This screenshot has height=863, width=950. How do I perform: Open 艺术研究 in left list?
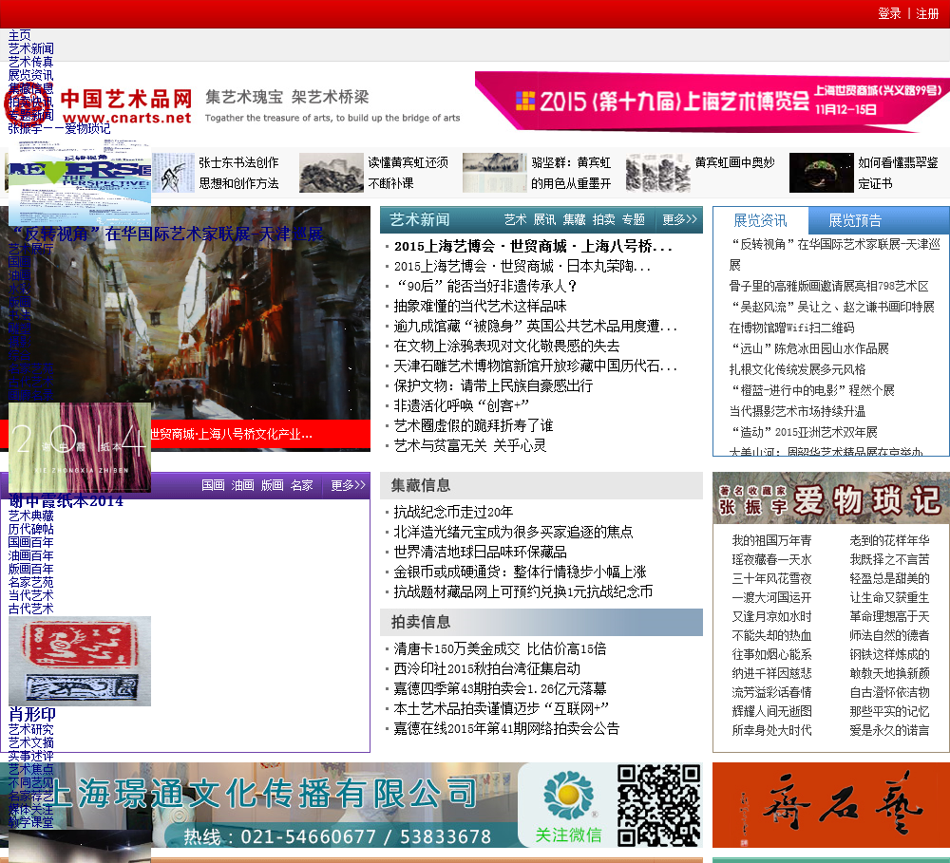(x=31, y=729)
